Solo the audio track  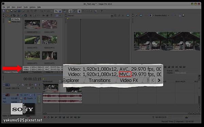tap(34, 95)
